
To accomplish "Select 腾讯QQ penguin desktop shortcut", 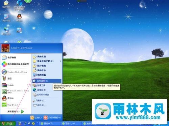I will 19,18.
